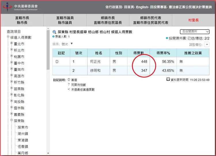Open the 各投開票所 dropdown

tap(195, 32)
